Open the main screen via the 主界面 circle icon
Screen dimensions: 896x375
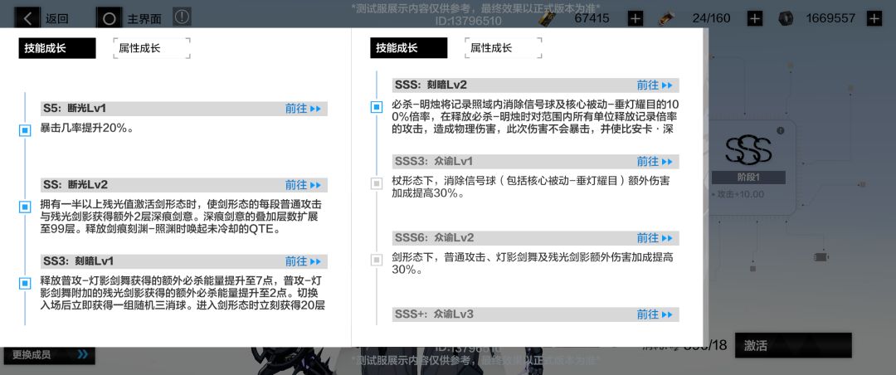pos(109,18)
